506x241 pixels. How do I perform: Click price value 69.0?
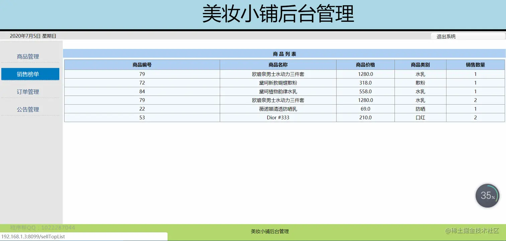(x=365, y=109)
